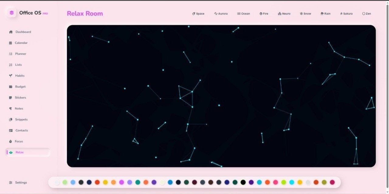This screenshot has height=194, width=389.
Task: Select the ringed black color swatch
Action: click(x=243, y=182)
